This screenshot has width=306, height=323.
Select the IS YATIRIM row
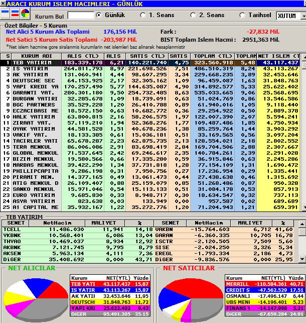[x=150, y=69]
